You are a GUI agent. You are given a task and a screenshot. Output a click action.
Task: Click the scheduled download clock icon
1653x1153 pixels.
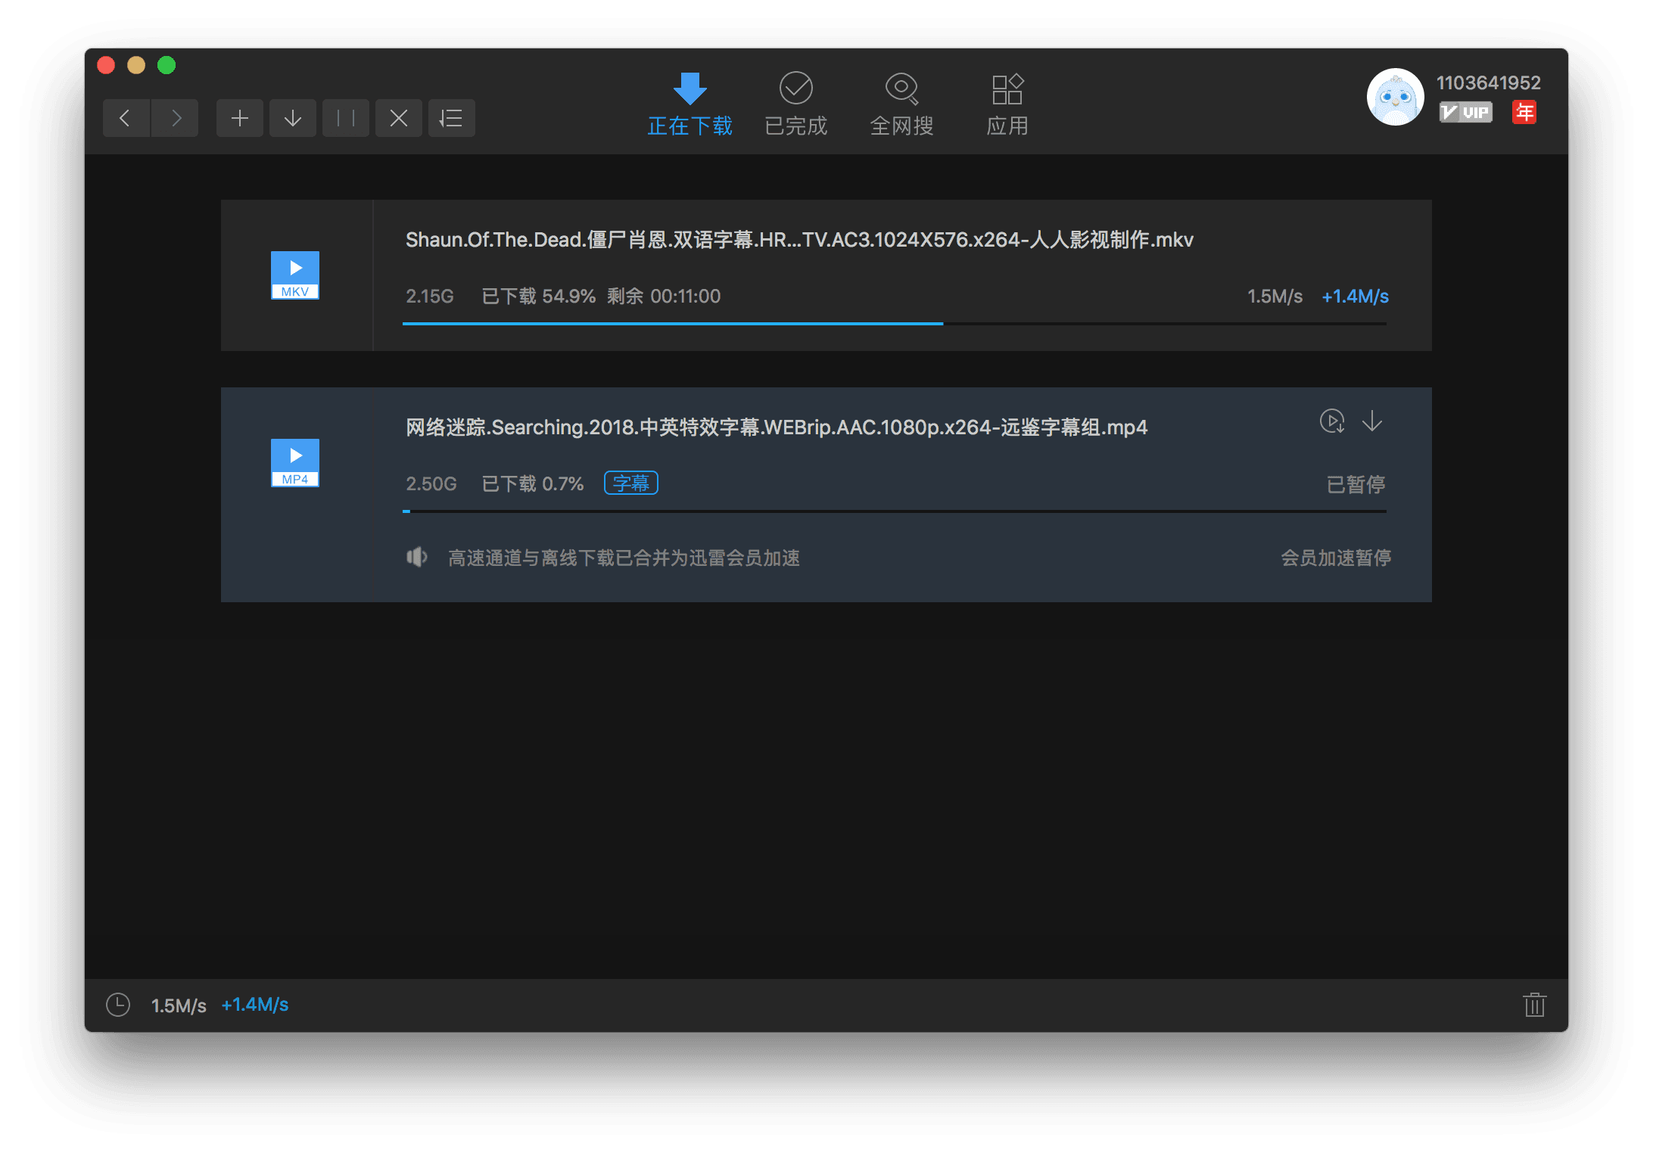(118, 1005)
